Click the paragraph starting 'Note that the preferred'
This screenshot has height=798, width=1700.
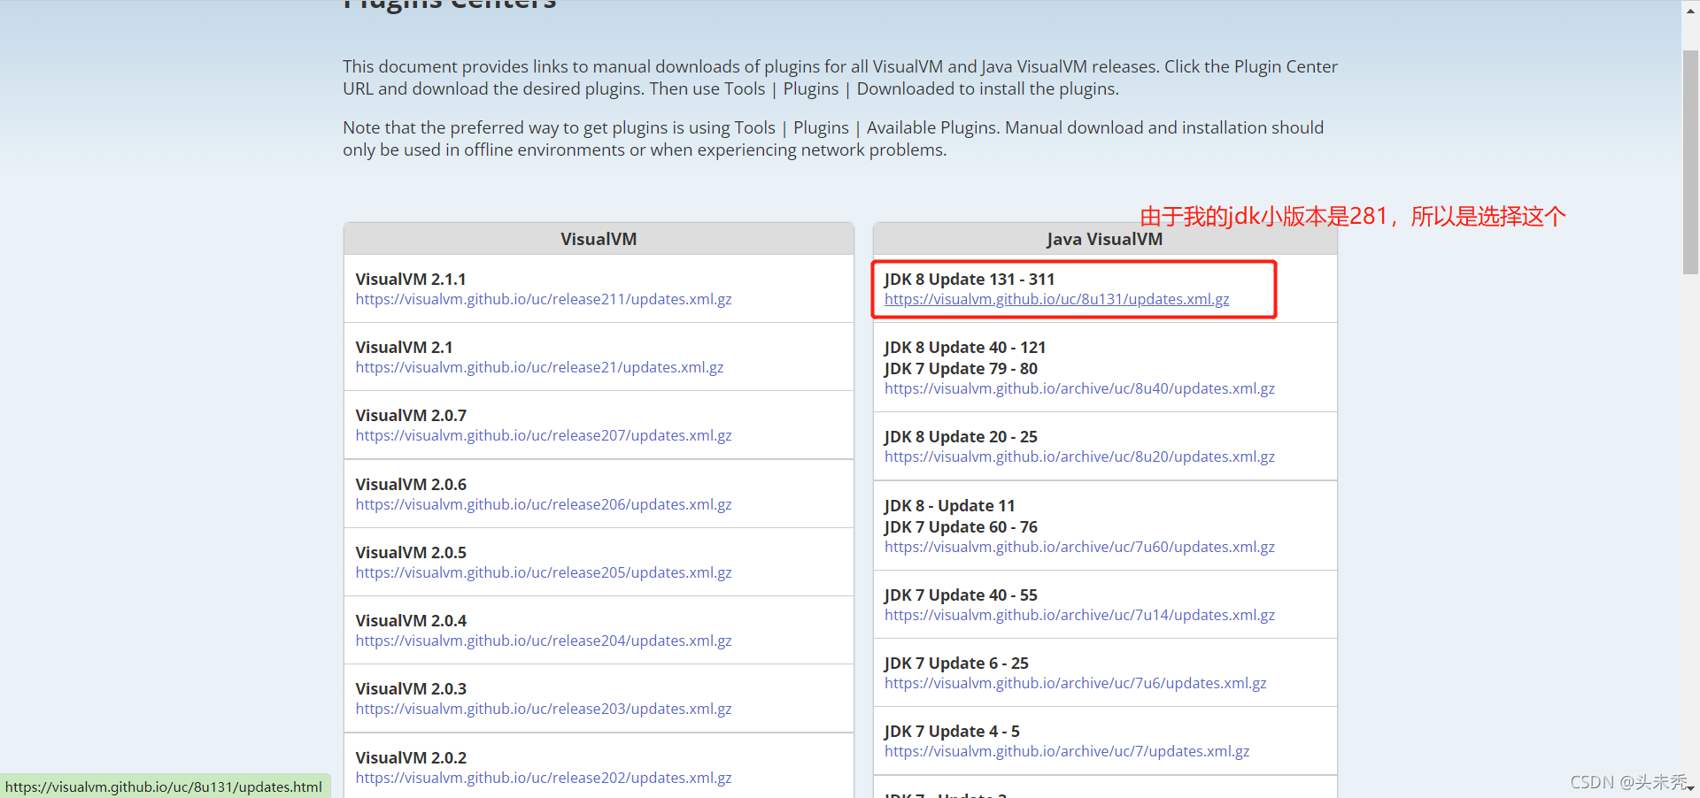pos(833,139)
